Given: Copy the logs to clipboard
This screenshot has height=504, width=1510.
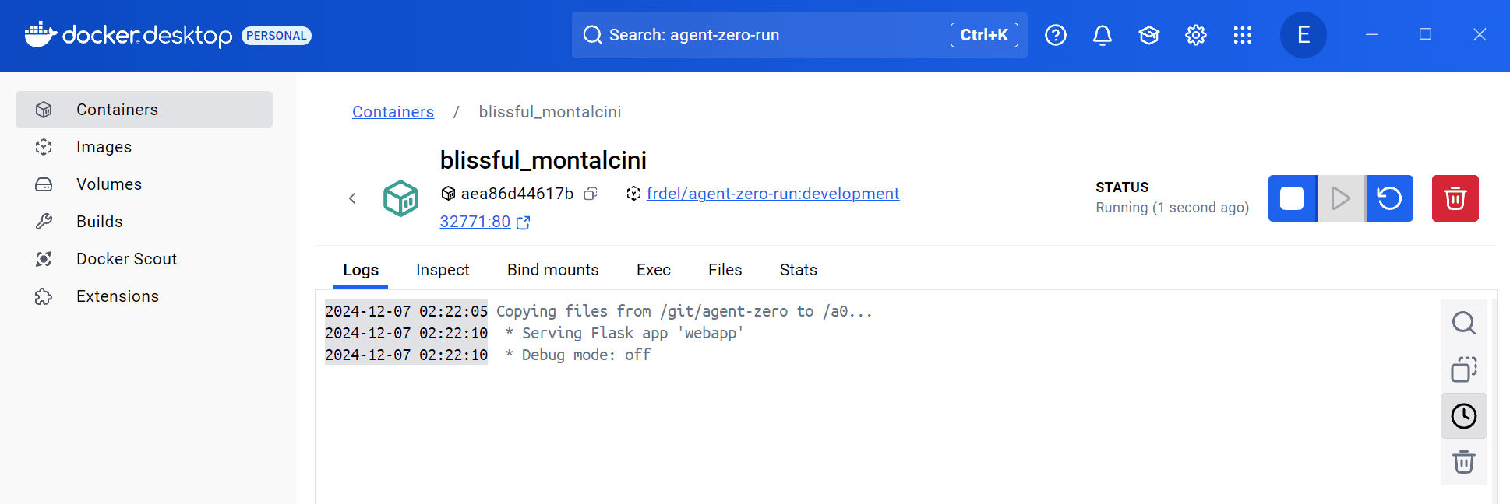Looking at the screenshot, I should 1463,369.
